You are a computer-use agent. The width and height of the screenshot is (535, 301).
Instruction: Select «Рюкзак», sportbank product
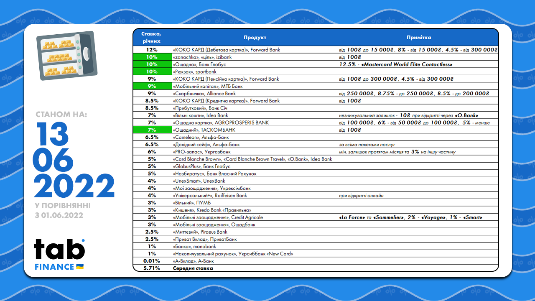coord(194,72)
